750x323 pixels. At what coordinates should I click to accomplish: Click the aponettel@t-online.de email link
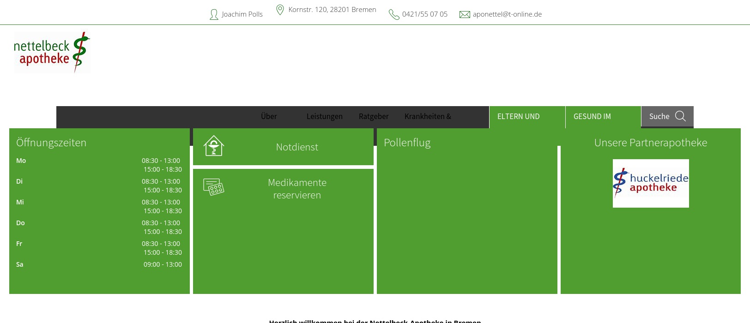point(507,14)
